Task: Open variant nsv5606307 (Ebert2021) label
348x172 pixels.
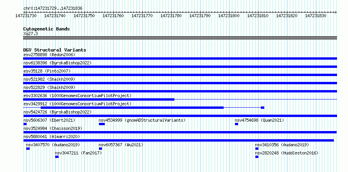Action: (x=49, y=120)
